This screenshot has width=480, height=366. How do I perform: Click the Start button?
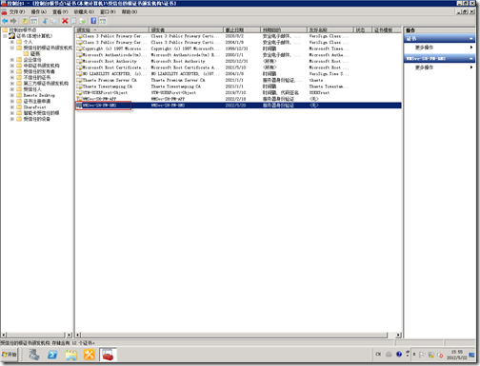pos(10,355)
